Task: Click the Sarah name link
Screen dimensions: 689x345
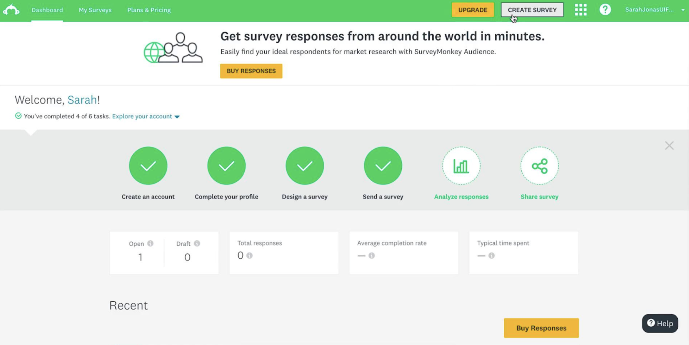Action: point(82,100)
